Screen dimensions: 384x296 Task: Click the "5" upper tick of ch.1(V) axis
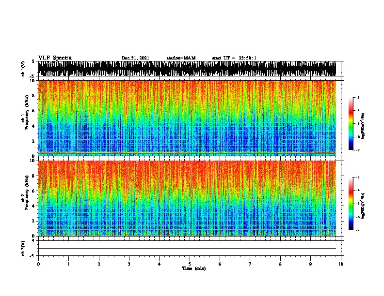click(34, 61)
